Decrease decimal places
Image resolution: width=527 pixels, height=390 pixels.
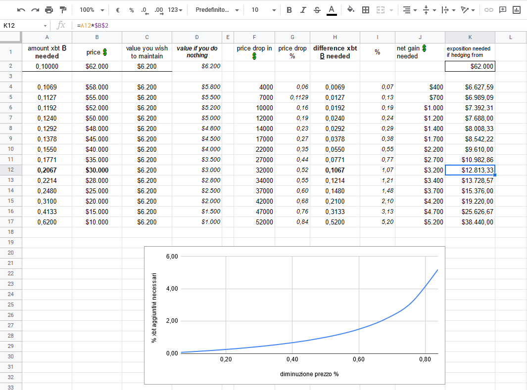[x=144, y=10]
